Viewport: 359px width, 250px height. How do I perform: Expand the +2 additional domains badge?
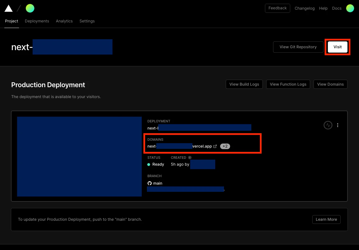(225, 146)
